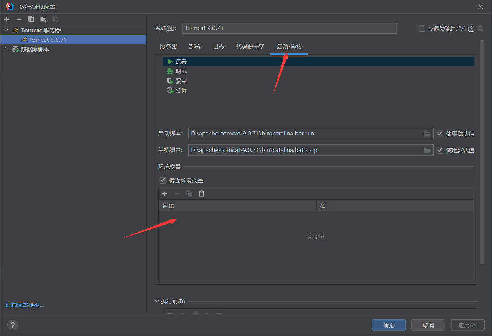Click the 确定 button

tap(389, 325)
